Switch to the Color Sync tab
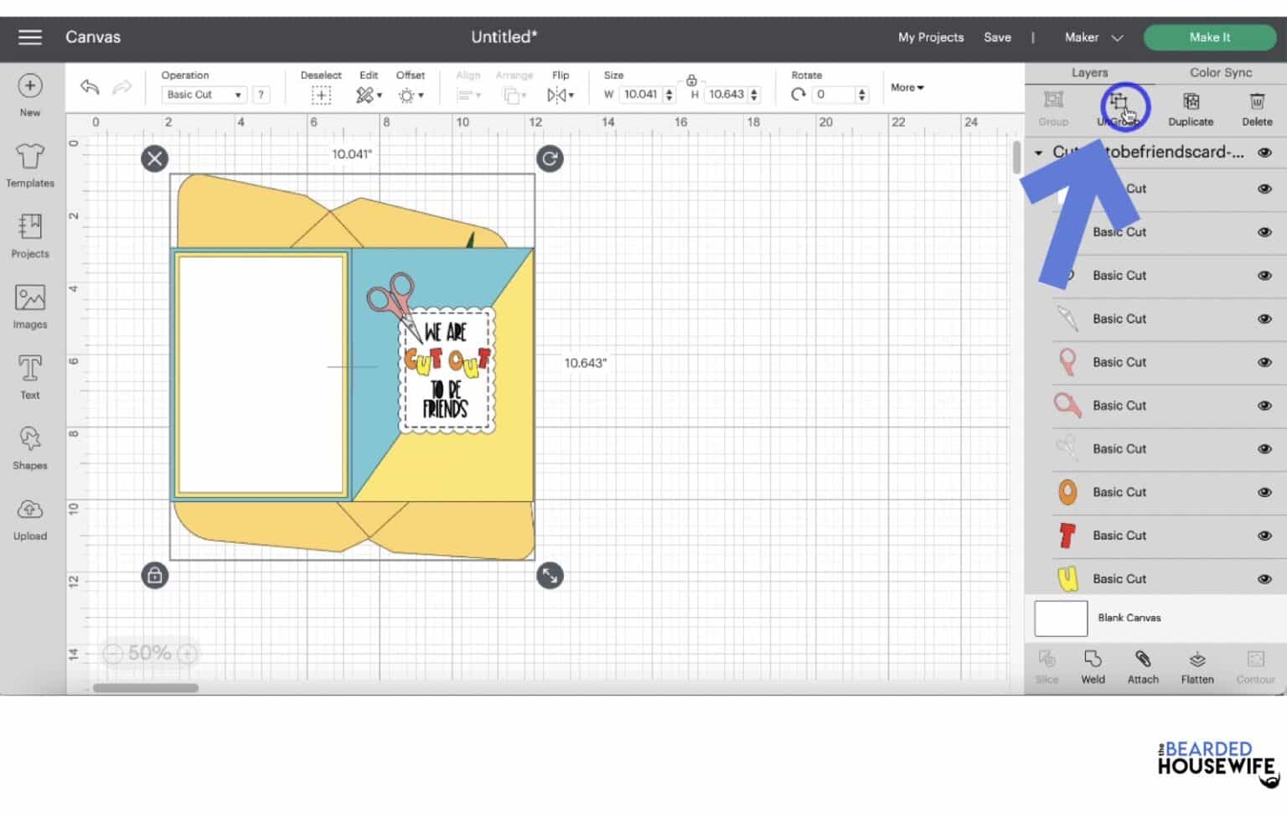This screenshot has height=818, width=1287. coord(1220,73)
